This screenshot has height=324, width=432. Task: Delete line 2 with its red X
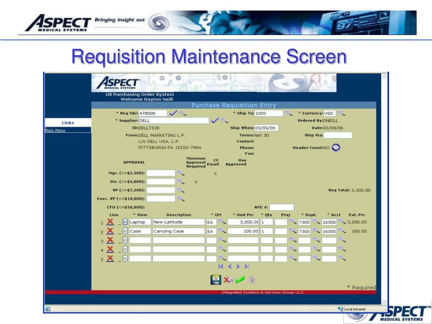[x=110, y=231]
